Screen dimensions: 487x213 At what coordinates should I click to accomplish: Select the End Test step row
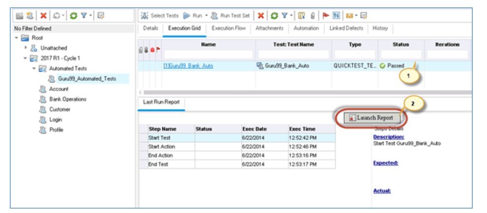(x=237, y=164)
